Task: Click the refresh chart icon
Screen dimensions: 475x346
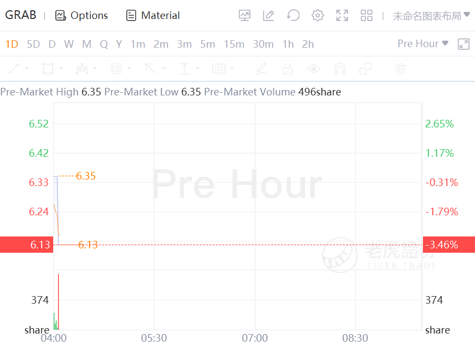Action: [293, 15]
